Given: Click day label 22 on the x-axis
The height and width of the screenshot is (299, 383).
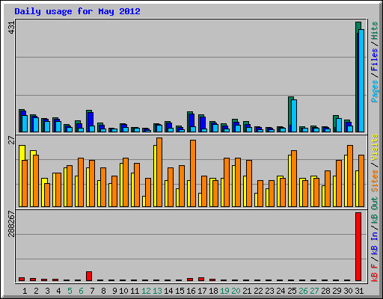Looking at the screenshot, I should pyautogui.click(x=258, y=291).
